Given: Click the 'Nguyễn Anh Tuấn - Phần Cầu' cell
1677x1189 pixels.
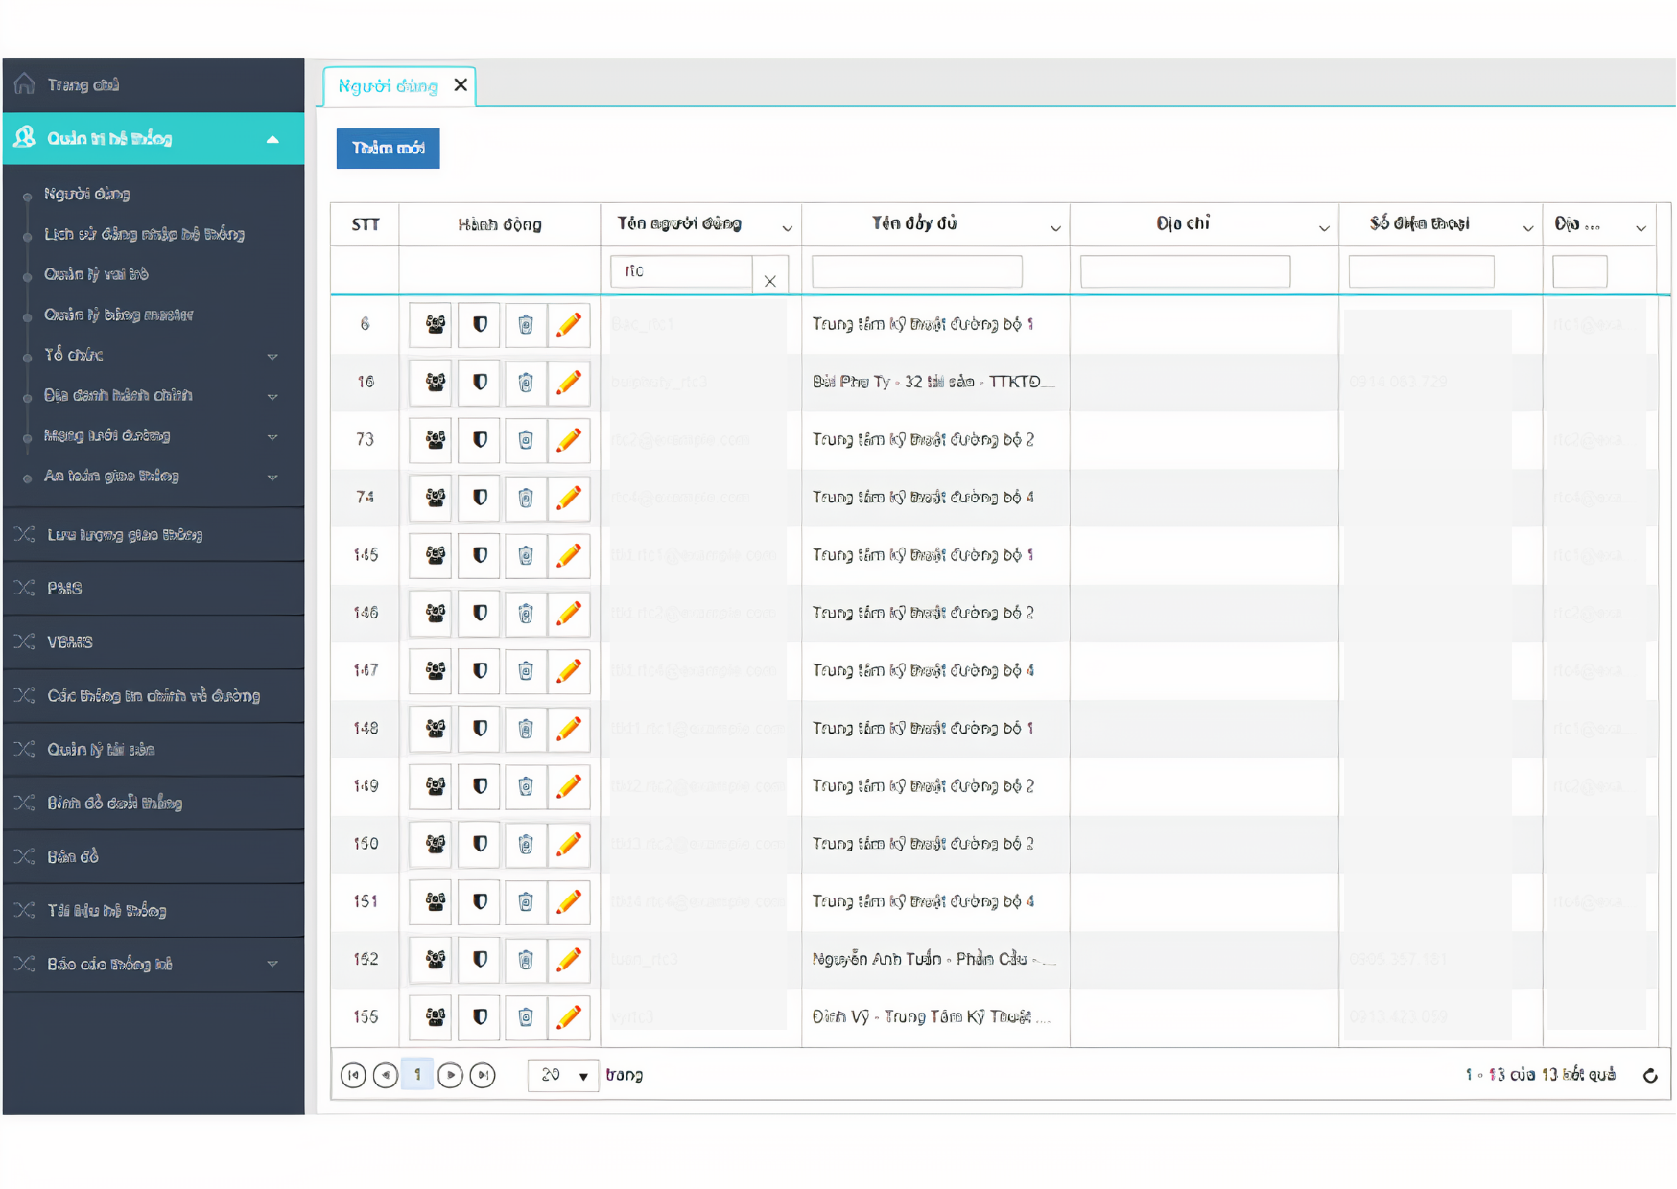Looking at the screenshot, I should 935,959.
